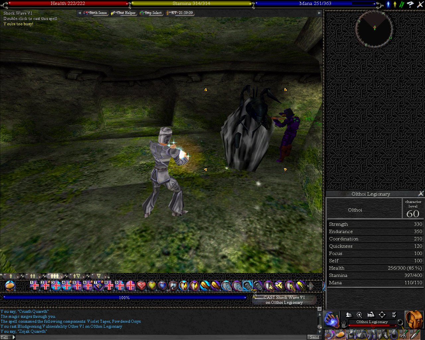Show more spells with spell bar arrow
This screenshot has height=340, width=425.
[x=312, y=286]
